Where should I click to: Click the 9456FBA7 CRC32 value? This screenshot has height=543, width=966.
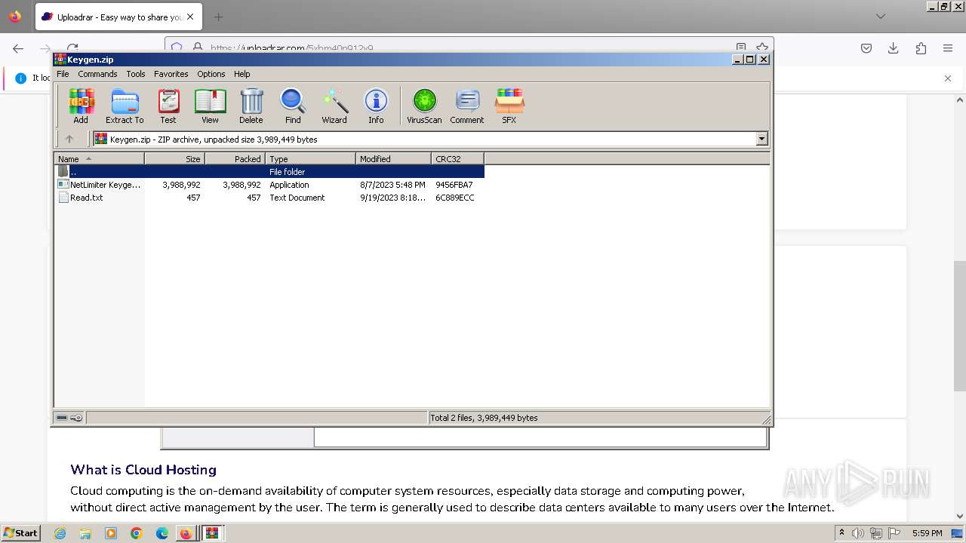454,185
